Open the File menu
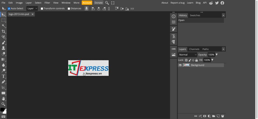 point(3,3)
